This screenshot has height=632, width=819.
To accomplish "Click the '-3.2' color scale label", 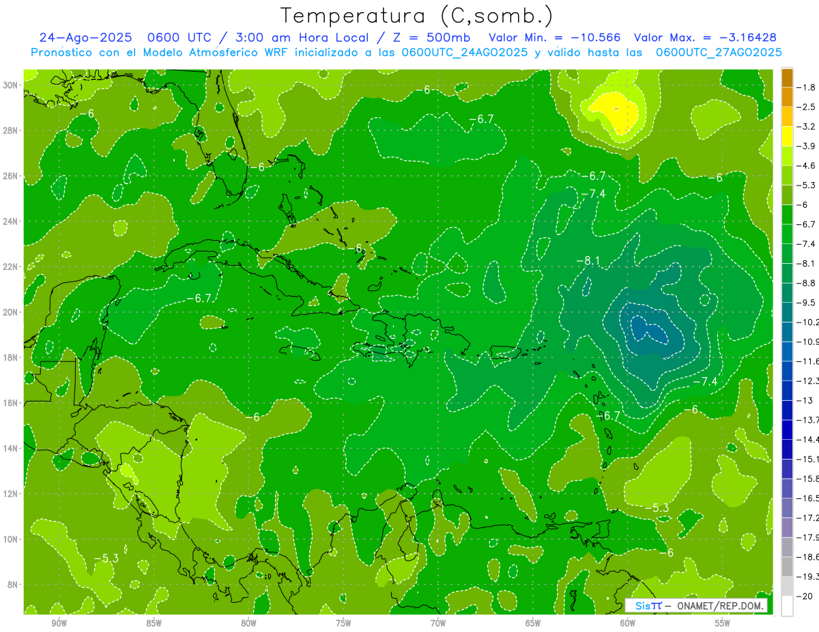I will (806, 127).
